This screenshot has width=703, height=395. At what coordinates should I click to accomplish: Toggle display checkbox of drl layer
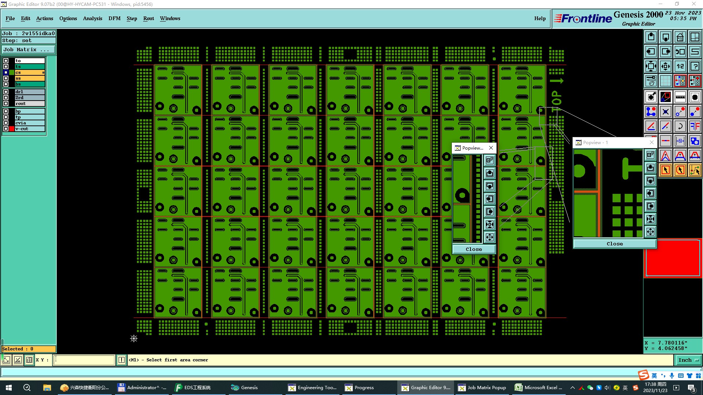pos(6,92)
